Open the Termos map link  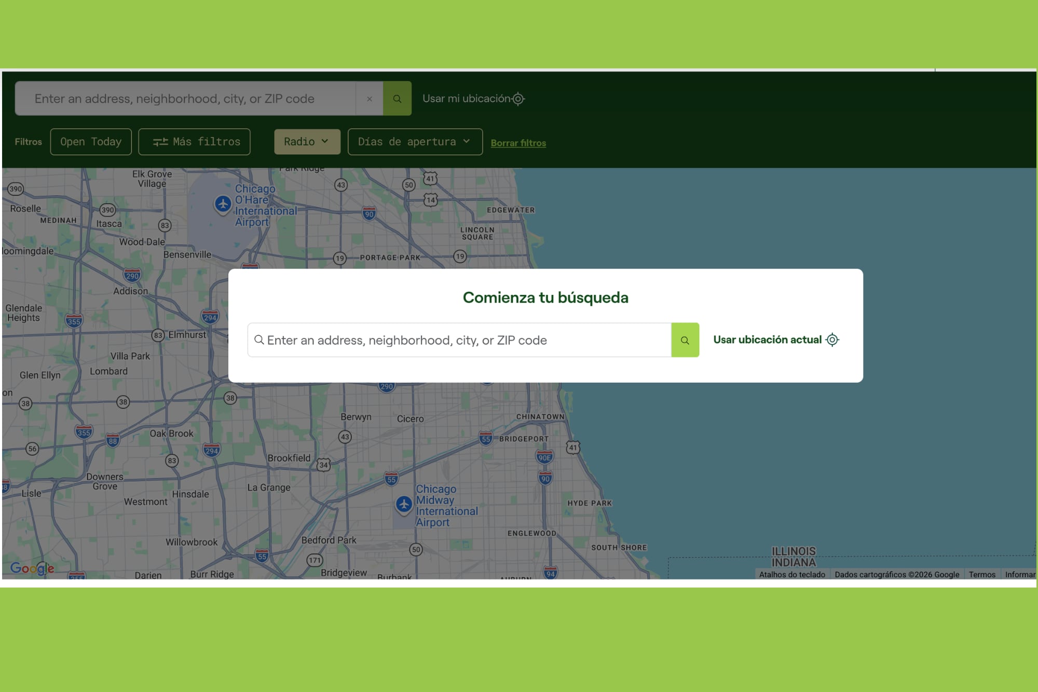[x=981, y=574]
